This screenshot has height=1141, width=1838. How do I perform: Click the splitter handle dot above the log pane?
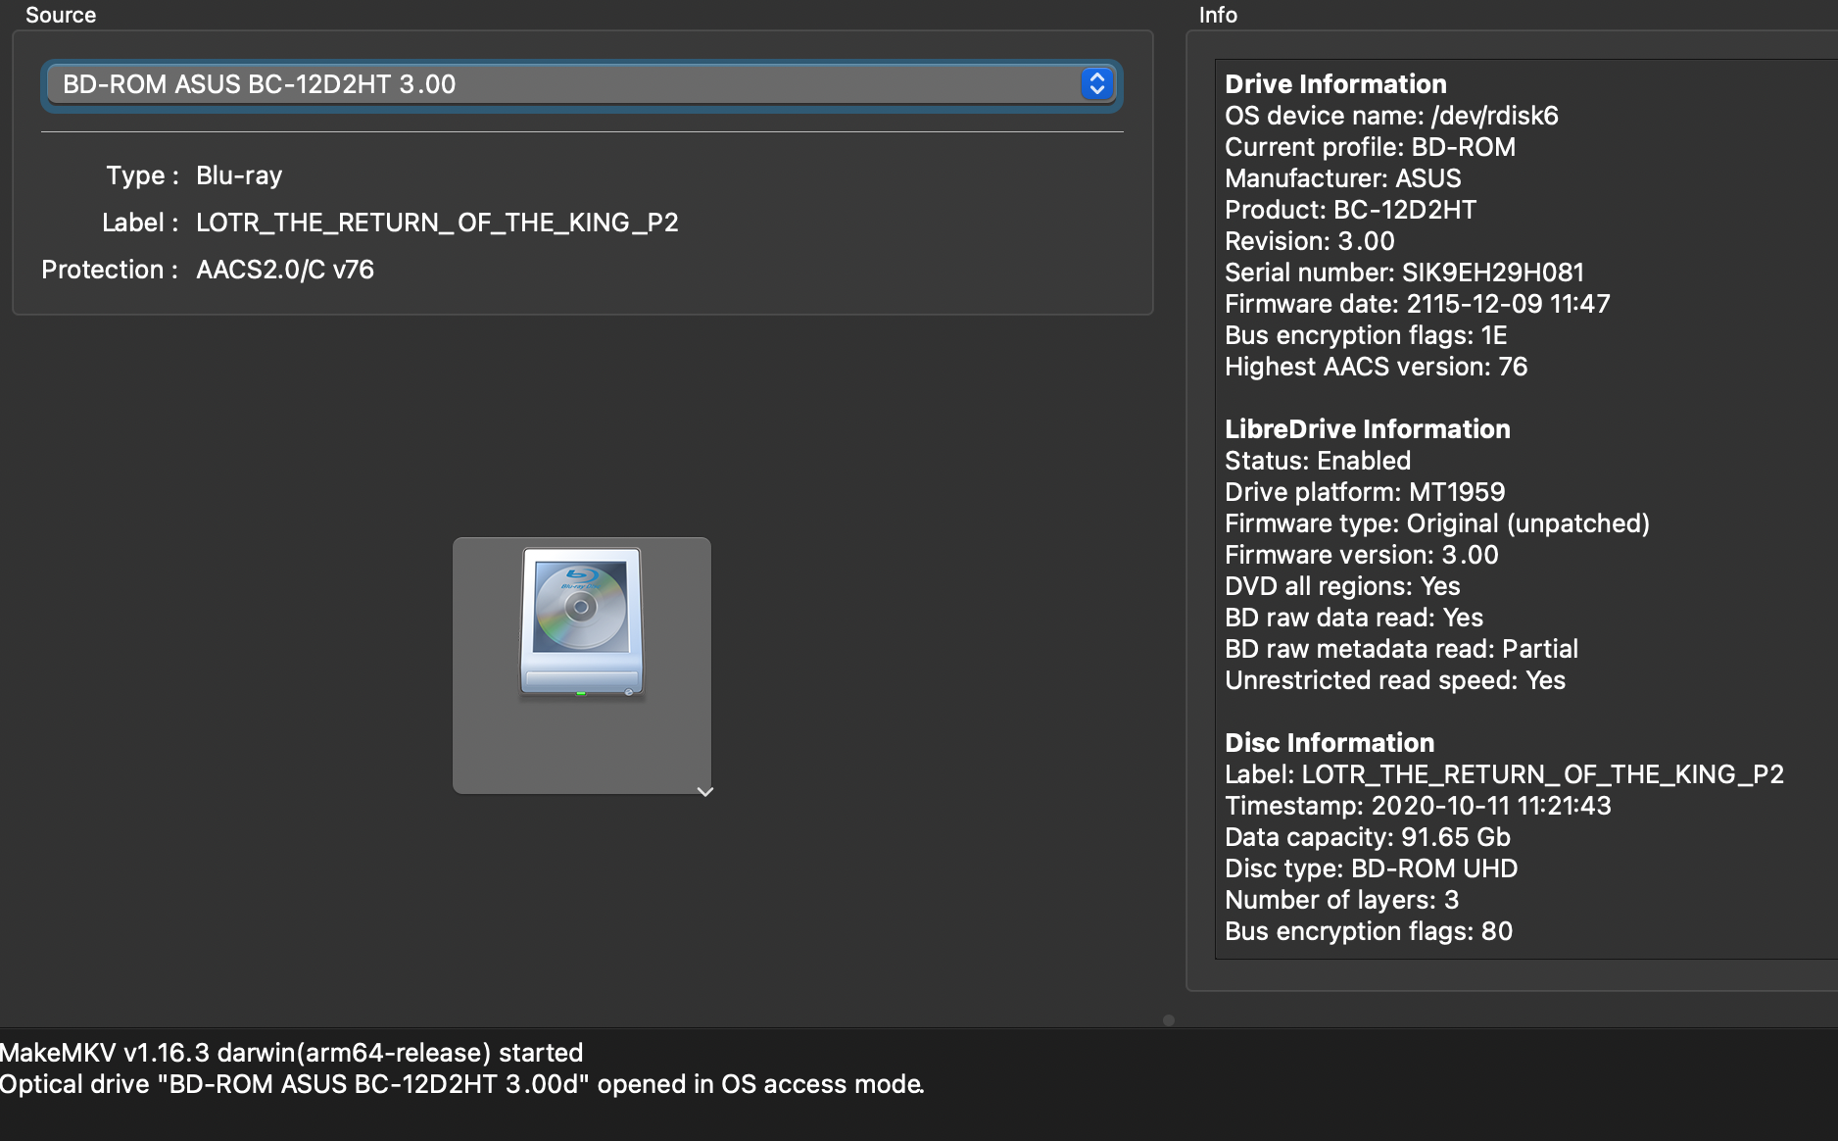coord(1168,1020)
